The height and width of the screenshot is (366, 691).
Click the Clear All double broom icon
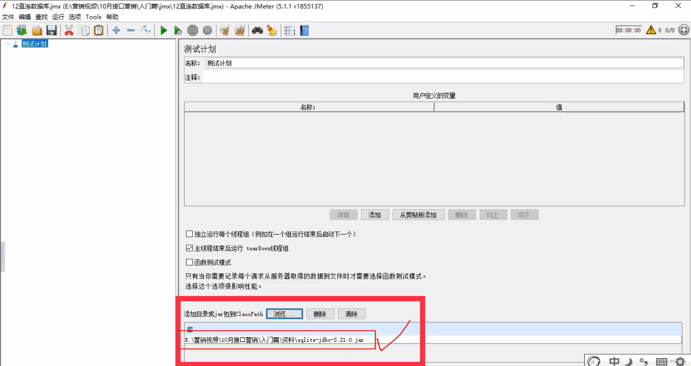pos(240,30)
